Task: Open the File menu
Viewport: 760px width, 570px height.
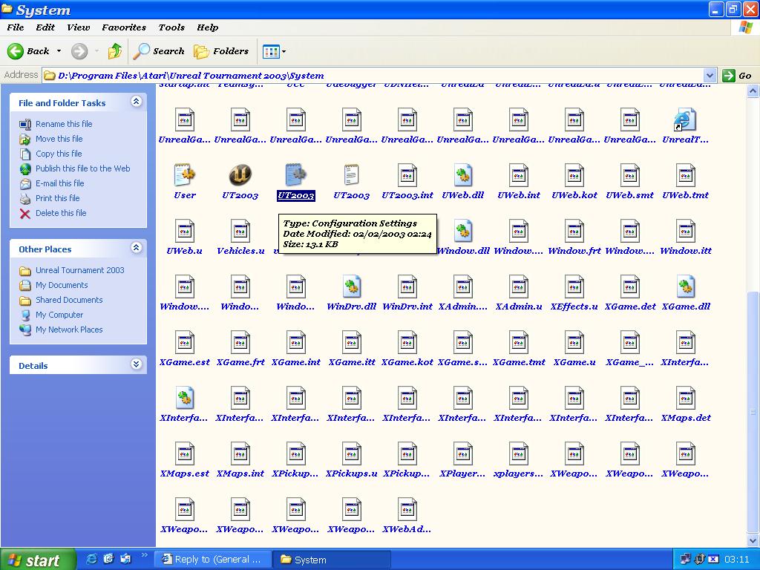Action: 16,27
